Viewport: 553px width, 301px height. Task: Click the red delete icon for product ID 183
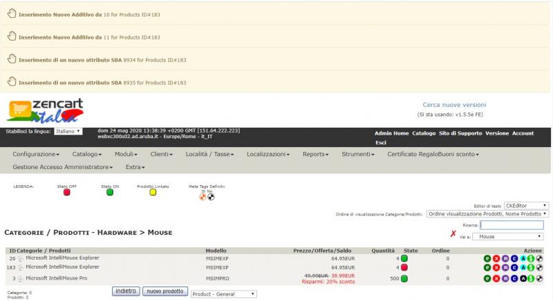496,268
